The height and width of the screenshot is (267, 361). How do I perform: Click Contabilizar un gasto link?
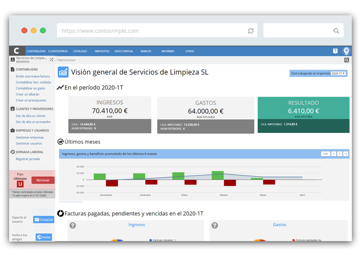pyautogui.click(x=30, y=88)
